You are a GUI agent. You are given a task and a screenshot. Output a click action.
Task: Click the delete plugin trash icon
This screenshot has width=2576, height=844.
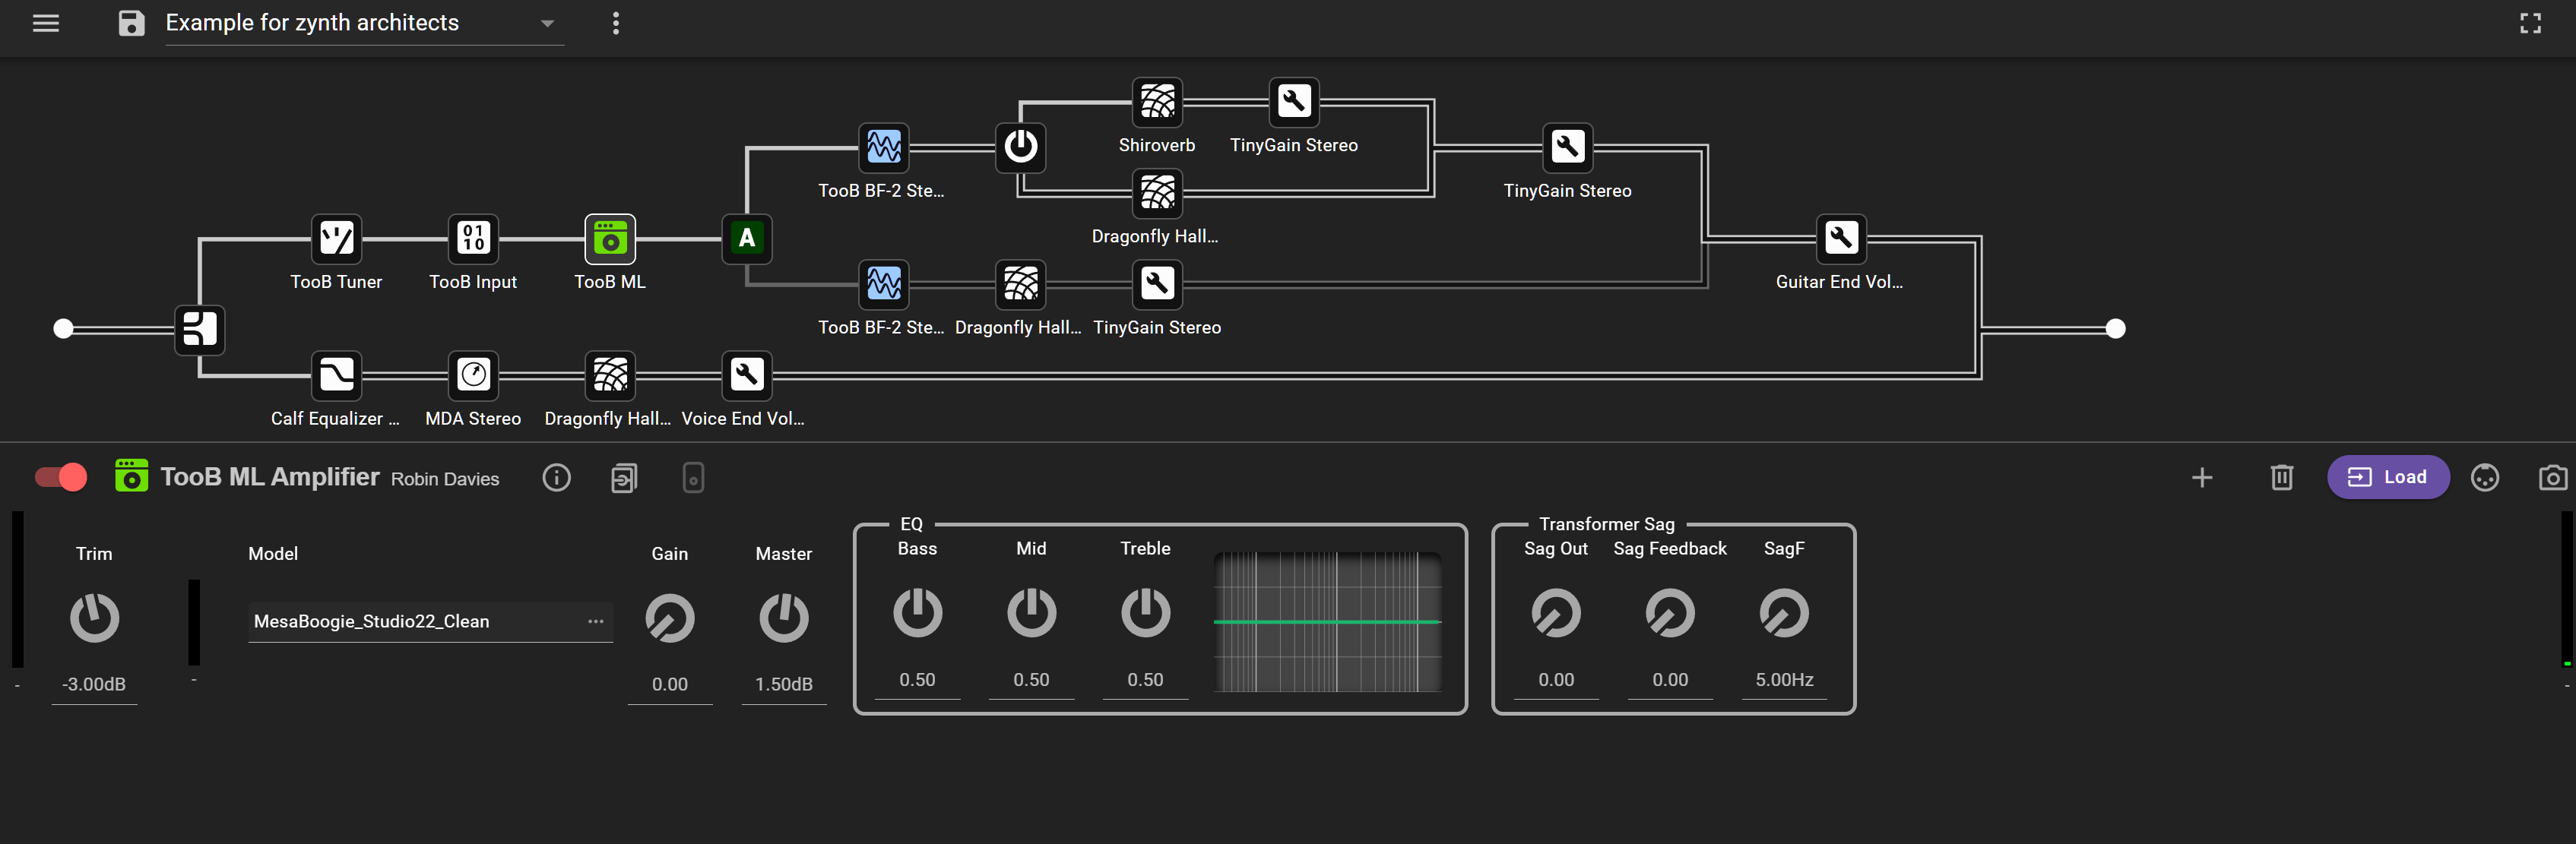2281,477
